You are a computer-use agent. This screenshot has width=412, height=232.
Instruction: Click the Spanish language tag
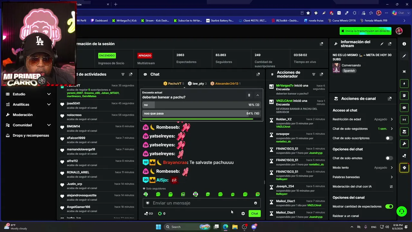coord(349,71)
